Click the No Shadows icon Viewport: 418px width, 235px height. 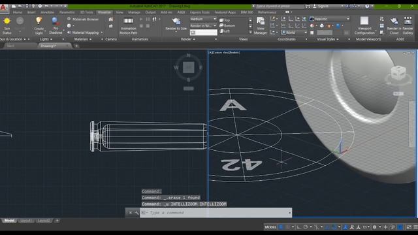(55, 21)
